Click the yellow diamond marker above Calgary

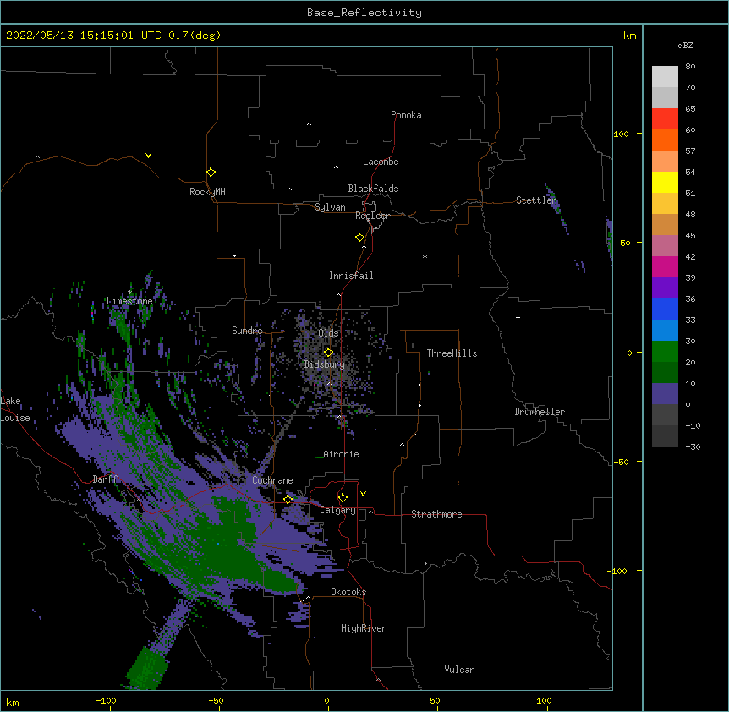coord(343,498)
